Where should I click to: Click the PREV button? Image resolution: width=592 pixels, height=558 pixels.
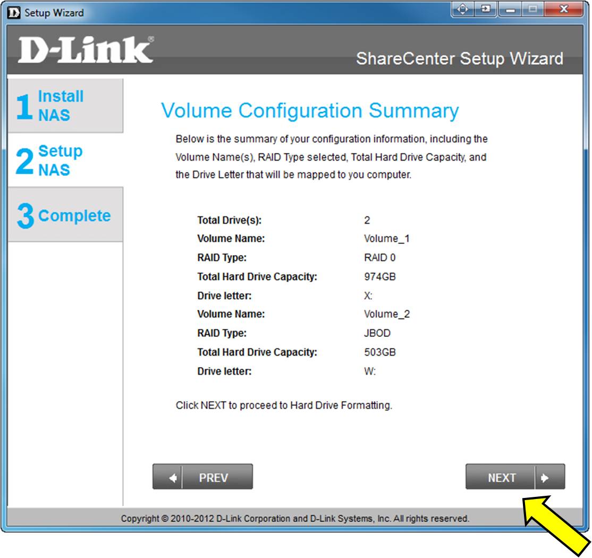coord(203,477)
